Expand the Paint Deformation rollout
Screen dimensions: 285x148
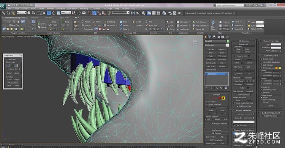click(271, 116)
